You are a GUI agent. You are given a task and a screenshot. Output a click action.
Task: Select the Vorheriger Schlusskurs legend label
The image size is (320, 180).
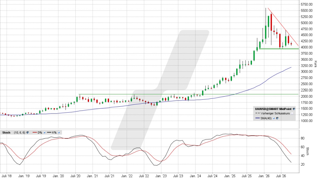(275, 113)
